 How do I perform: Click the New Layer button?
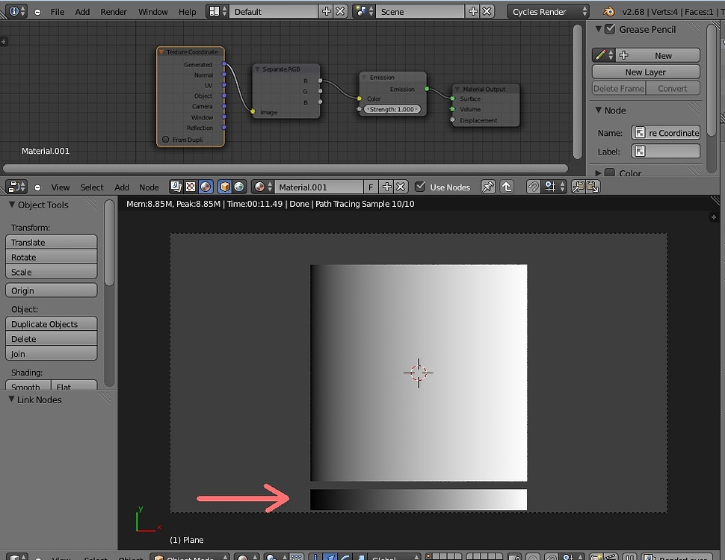646,72
